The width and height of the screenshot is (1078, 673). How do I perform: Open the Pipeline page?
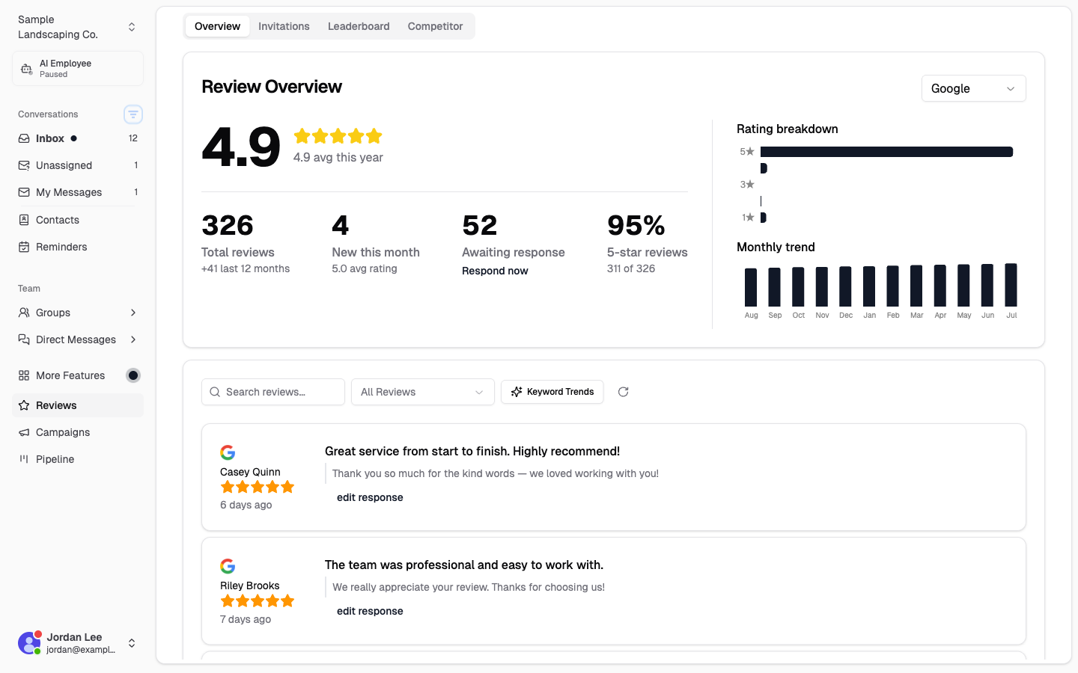click(78, 459)
